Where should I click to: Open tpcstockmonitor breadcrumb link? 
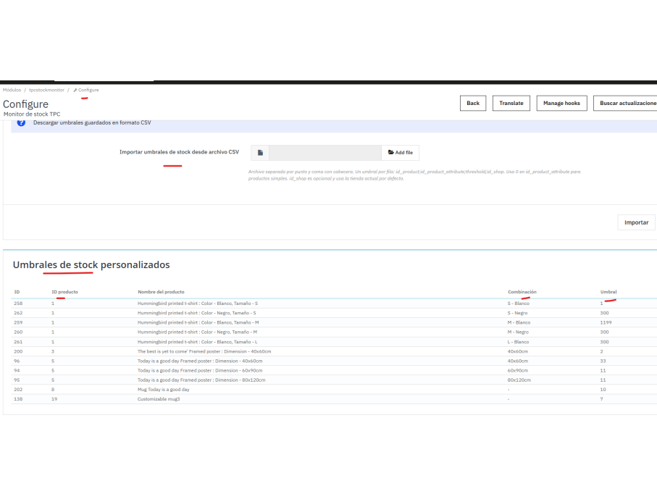coord(46,90)
